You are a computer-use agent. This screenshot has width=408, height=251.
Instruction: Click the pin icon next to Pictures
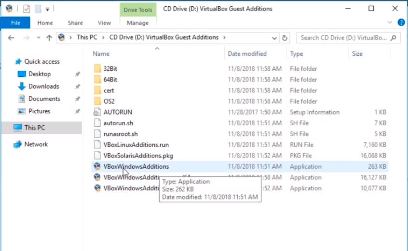[78, 111]
